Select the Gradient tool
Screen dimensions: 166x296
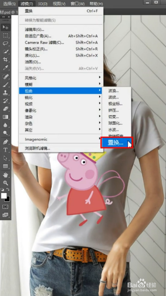coord(5,117)
